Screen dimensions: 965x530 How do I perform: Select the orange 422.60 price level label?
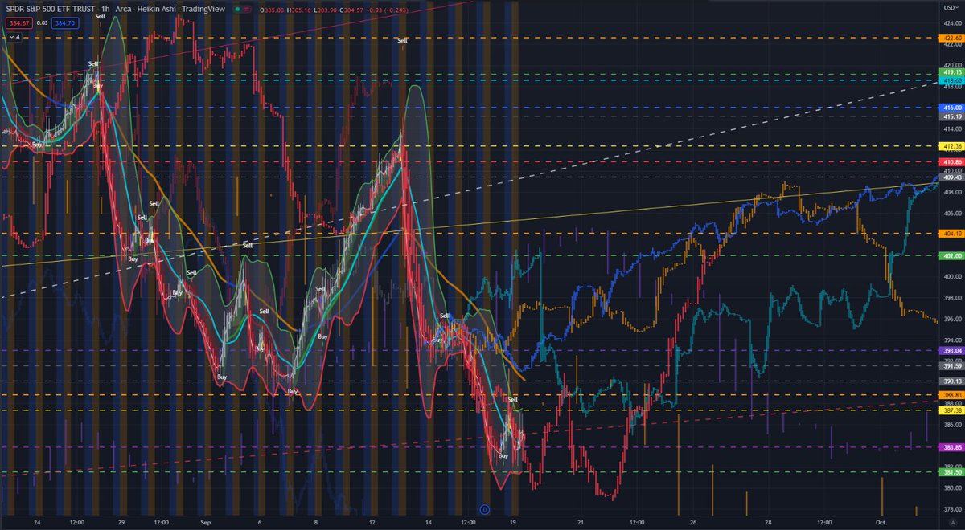click(x=951, y=38)
